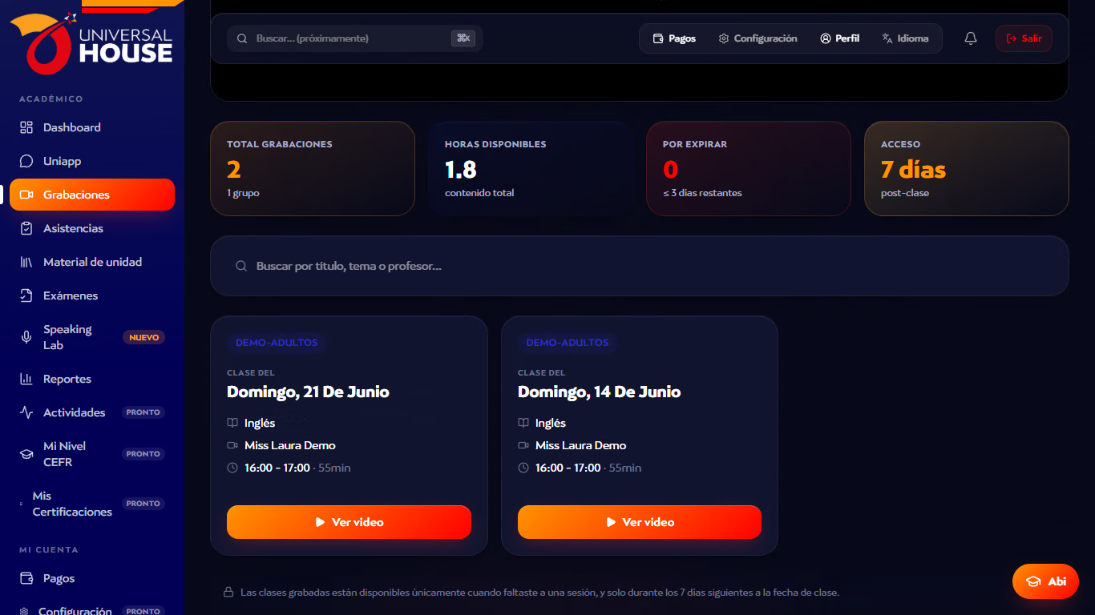Focus the recordings search by título field
The width and height of the screenshot is (1095, 615).
640,266
